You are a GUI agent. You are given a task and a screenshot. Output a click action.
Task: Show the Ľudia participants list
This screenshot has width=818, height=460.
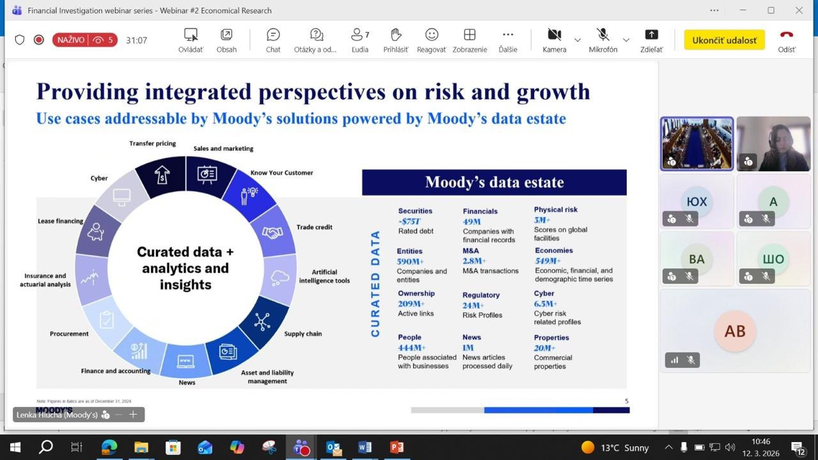point(360,40)
